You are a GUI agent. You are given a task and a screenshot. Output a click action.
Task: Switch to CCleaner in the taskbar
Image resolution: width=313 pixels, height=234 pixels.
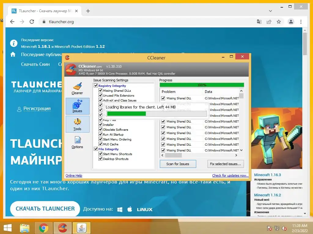point(62,228)
